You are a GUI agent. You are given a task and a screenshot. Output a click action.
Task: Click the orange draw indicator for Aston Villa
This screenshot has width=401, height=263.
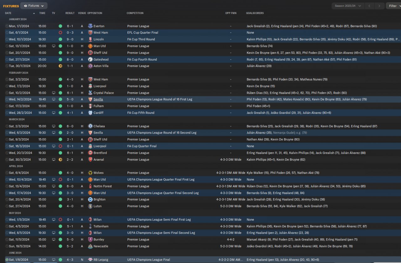pos(60,66)
